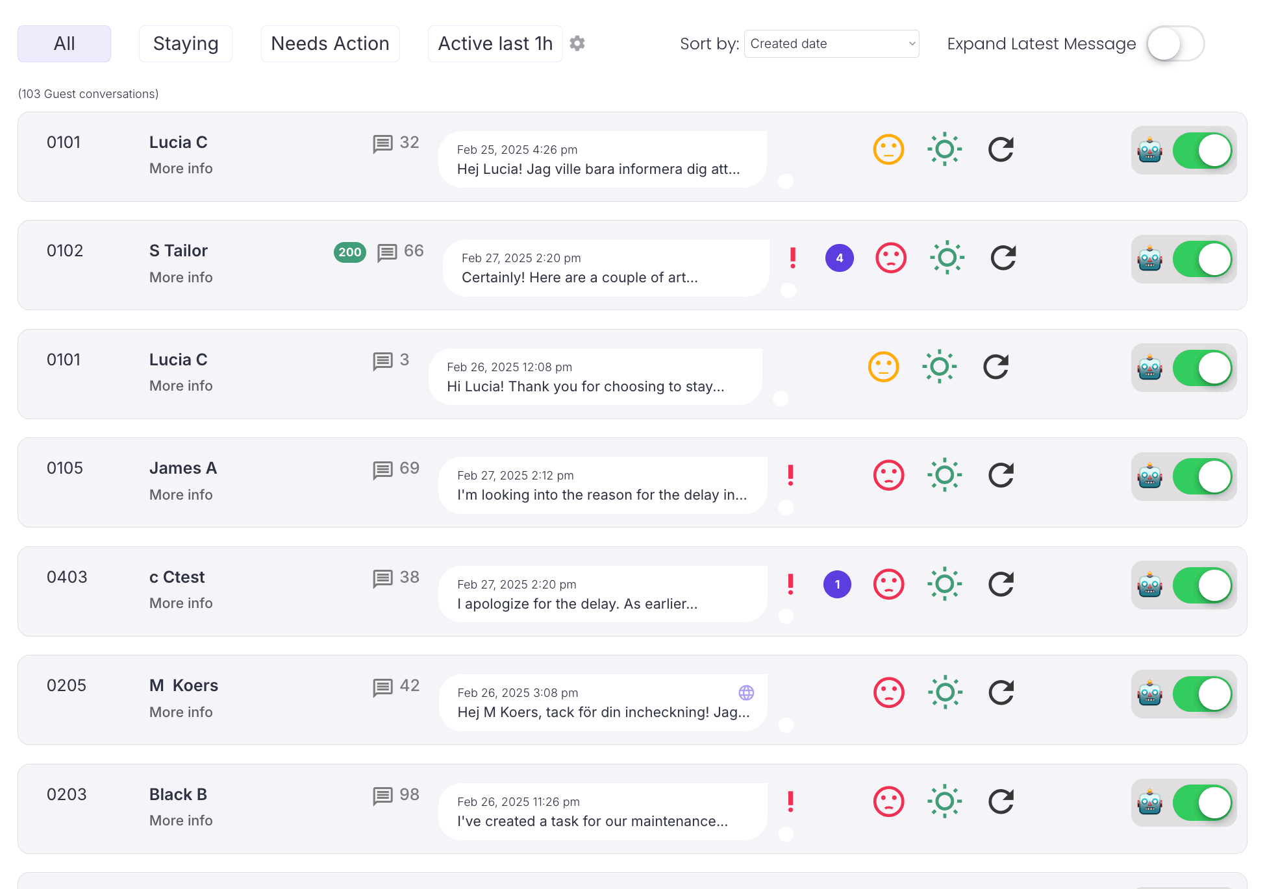Switch to the Needs Action filter tab

point(330,44)
